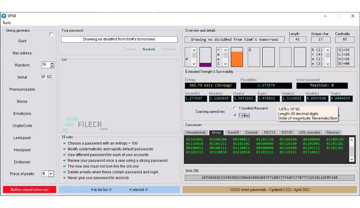
Task: Uncheck the UC option next to Serial
Action: (x=43, y=77)
